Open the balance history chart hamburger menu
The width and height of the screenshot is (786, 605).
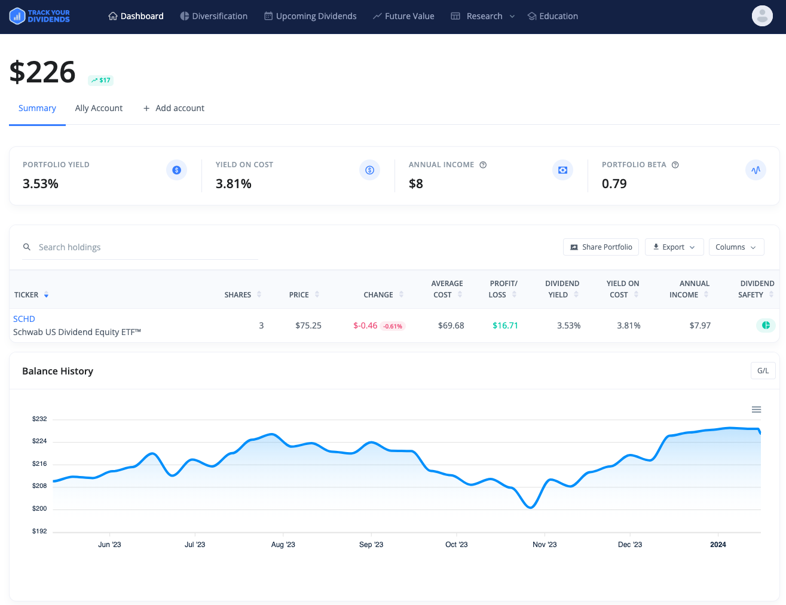click(x=756, y=410)
